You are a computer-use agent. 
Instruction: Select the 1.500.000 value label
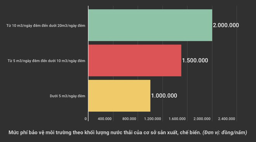pyautogui.click(x=195, y=60)
